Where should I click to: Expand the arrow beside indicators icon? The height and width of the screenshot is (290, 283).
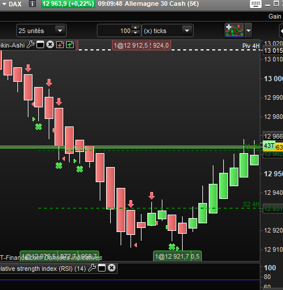pos(248,31)
